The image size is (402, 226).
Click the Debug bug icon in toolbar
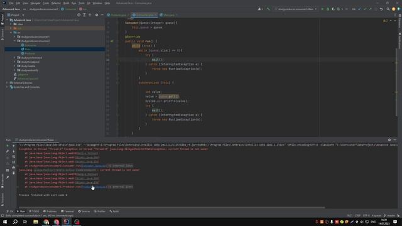point(328,9)
